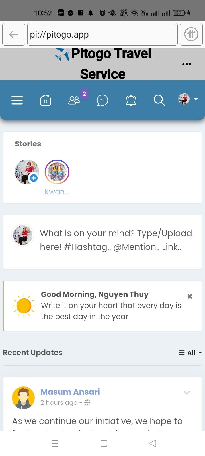
Task: Expand Masum Ansari post options chevron
Action: point(187,393)
